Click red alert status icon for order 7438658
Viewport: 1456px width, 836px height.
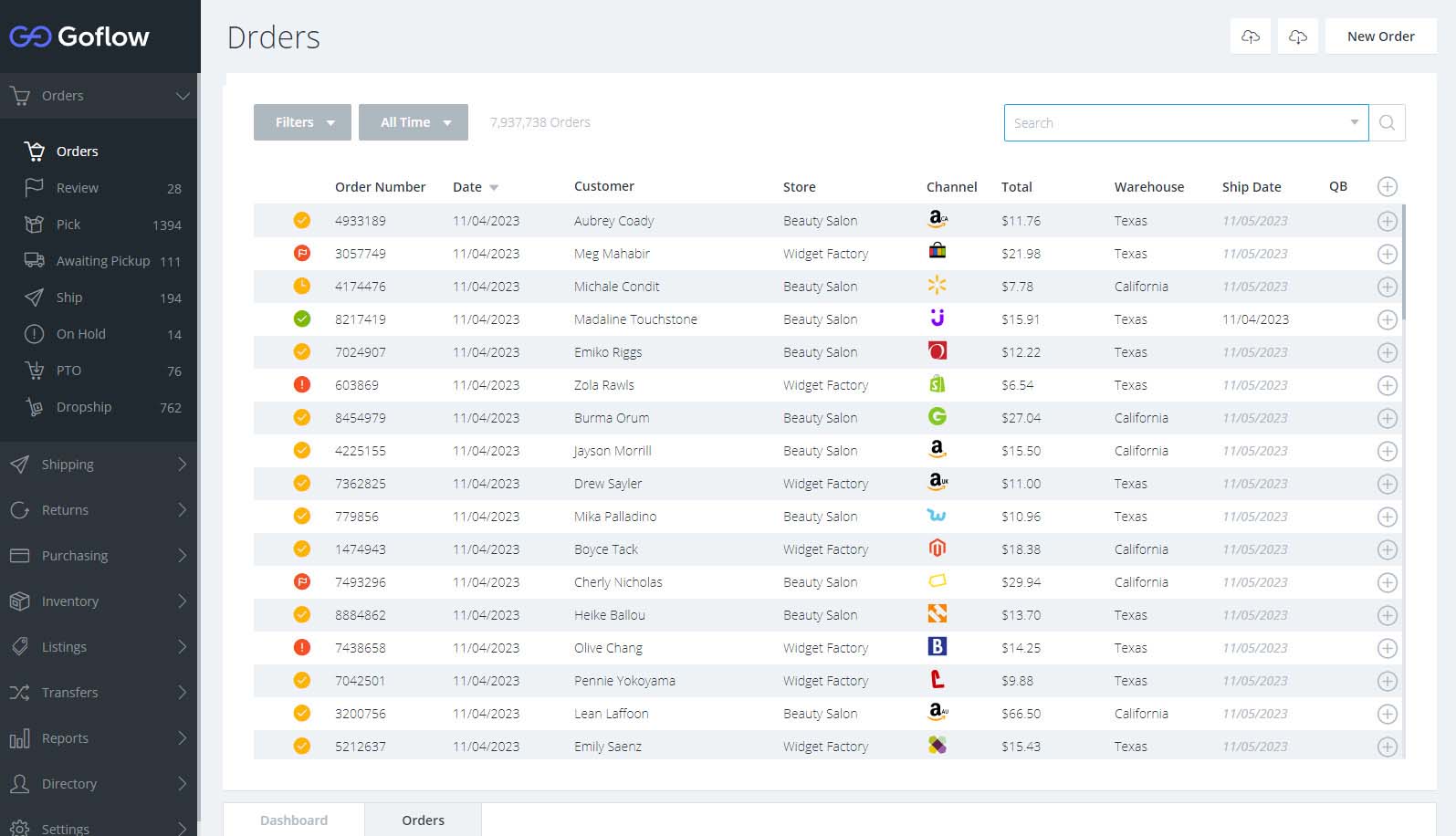click(x=301, y=648)
